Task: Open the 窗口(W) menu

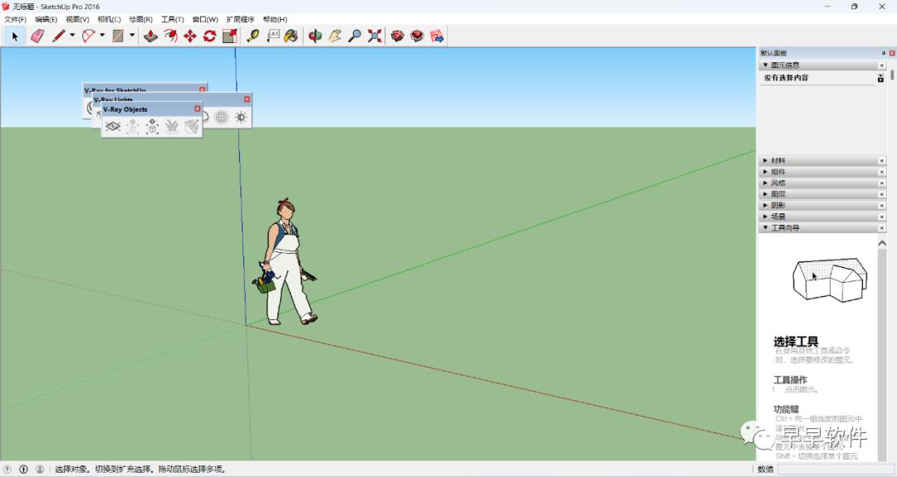Action: point(205,19)
